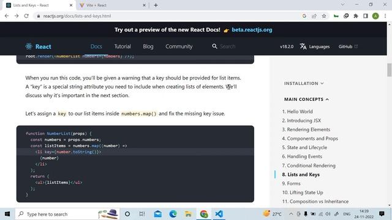392x220 pixels.
Task: Go to 1. Hello World
Action: click(x=297, y=111)
